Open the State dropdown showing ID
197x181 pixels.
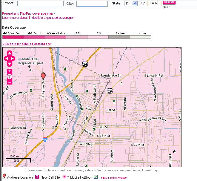point(131,3)
